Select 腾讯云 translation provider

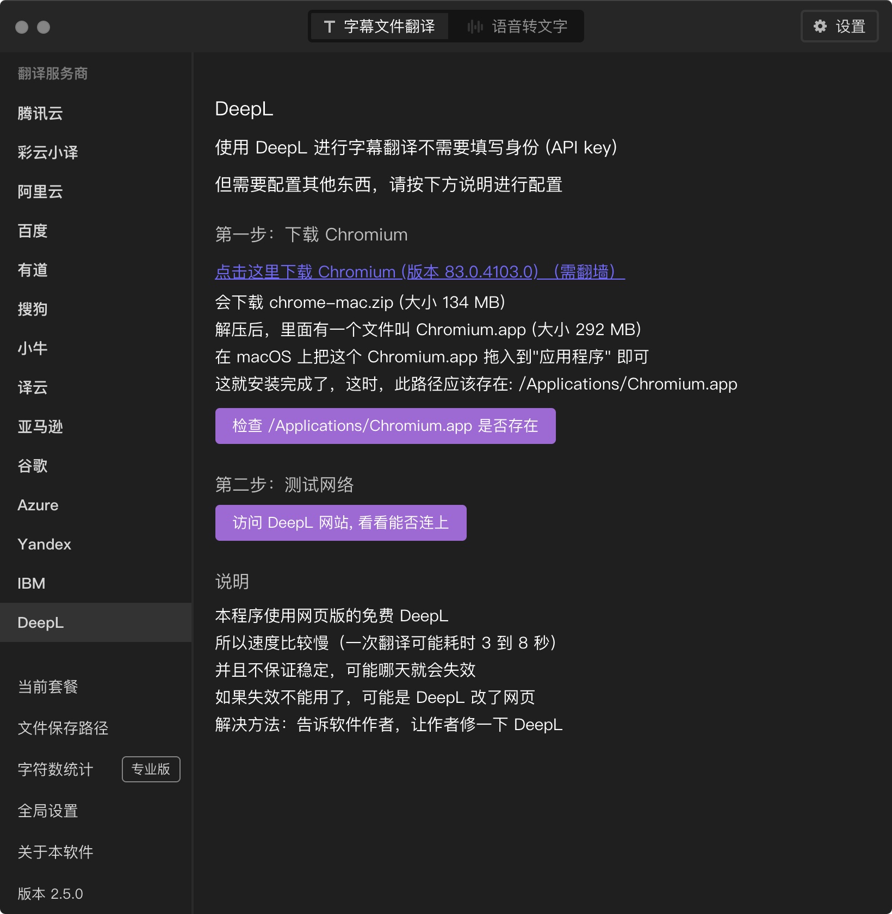pos(40,113)
